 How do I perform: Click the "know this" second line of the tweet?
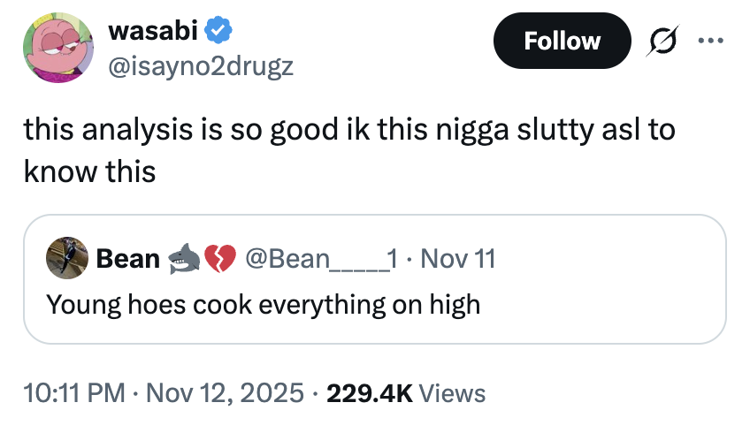(89, 171)
